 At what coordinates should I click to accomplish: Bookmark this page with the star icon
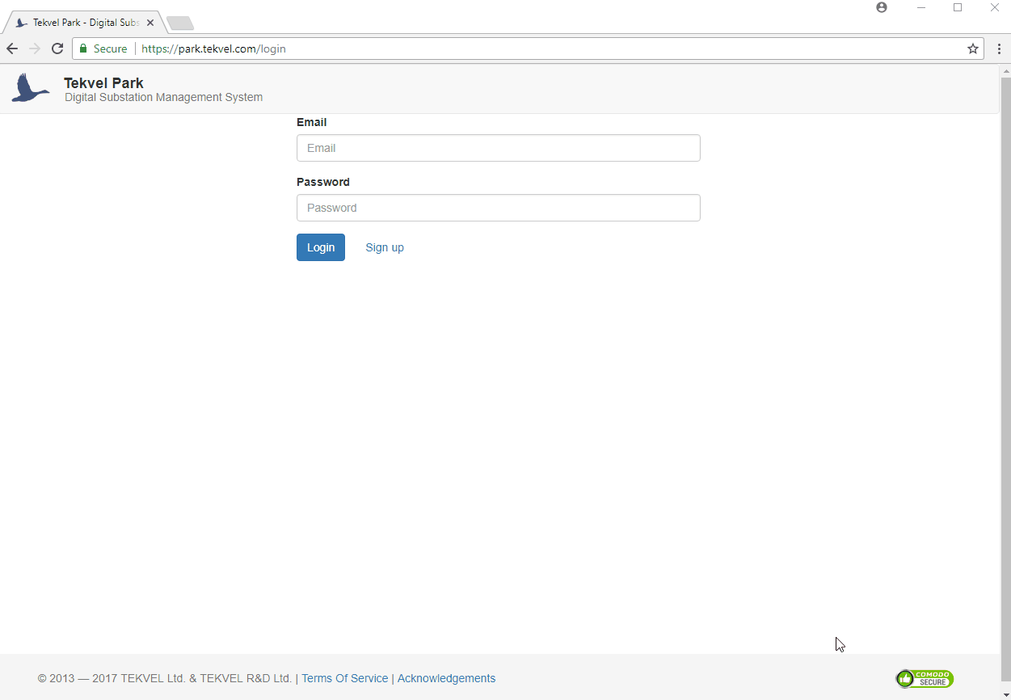973,48
